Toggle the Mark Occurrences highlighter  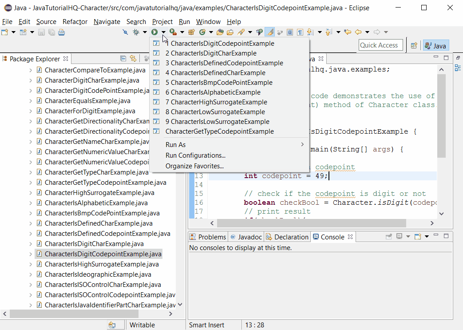coord(269,32)
